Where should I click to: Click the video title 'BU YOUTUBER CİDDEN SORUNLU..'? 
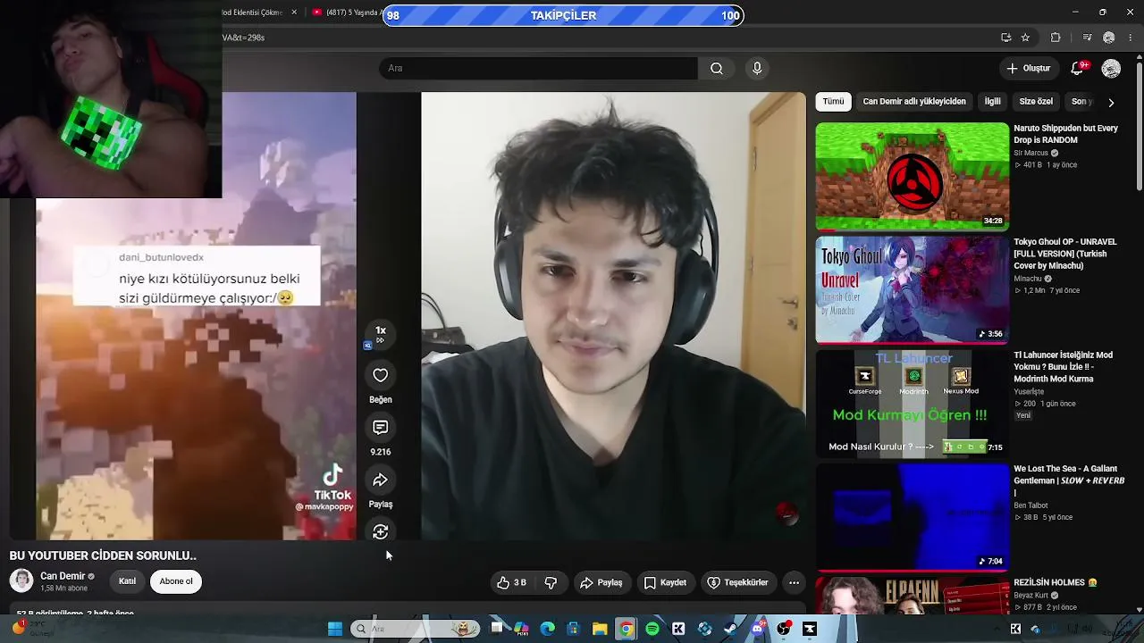103,555
